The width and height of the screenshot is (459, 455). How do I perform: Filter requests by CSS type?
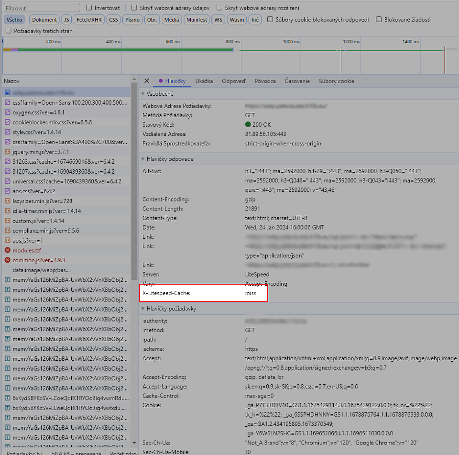tap(113, 20)
